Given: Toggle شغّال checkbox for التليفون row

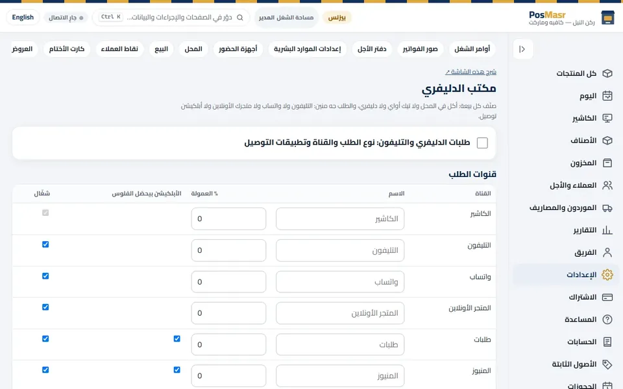Looking at the screenshot, I should coord(45,244).
